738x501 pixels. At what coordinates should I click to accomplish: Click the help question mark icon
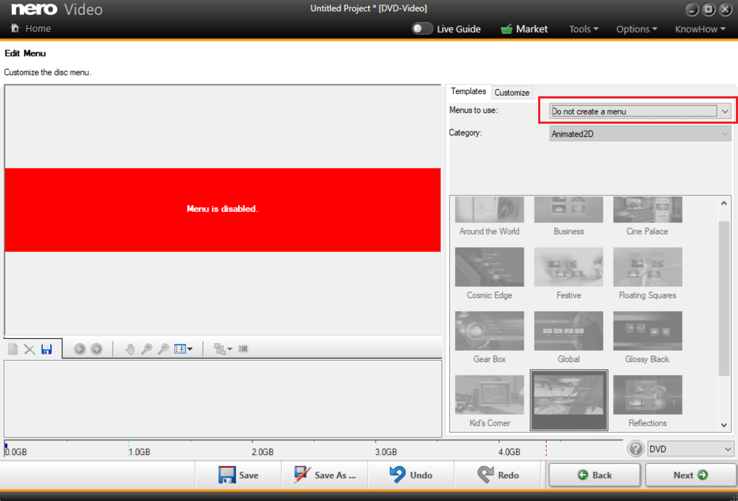(635, 449)
